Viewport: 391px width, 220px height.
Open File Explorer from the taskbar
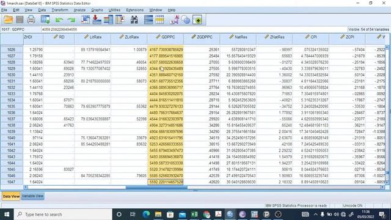click(158, 215)
